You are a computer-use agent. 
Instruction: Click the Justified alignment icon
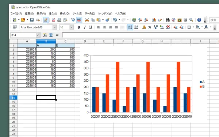pos(116,27)
